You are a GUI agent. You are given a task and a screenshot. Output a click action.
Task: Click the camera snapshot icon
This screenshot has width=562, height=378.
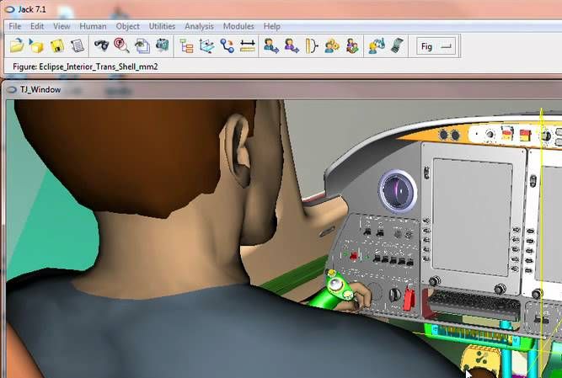(x=163, y=45)
